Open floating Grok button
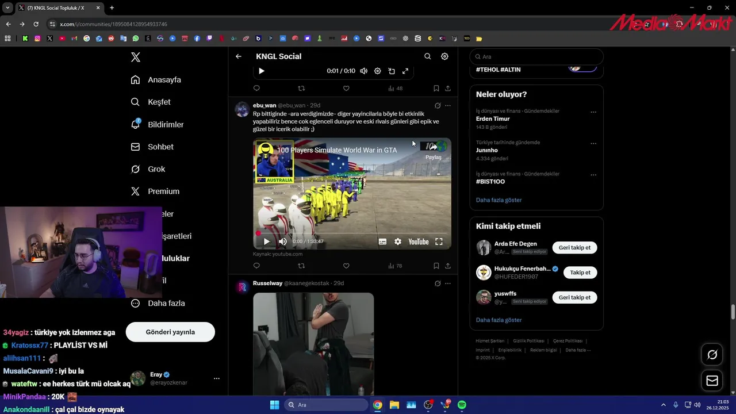The width and height of the screenshot is (736, 414). click(712, 355)
